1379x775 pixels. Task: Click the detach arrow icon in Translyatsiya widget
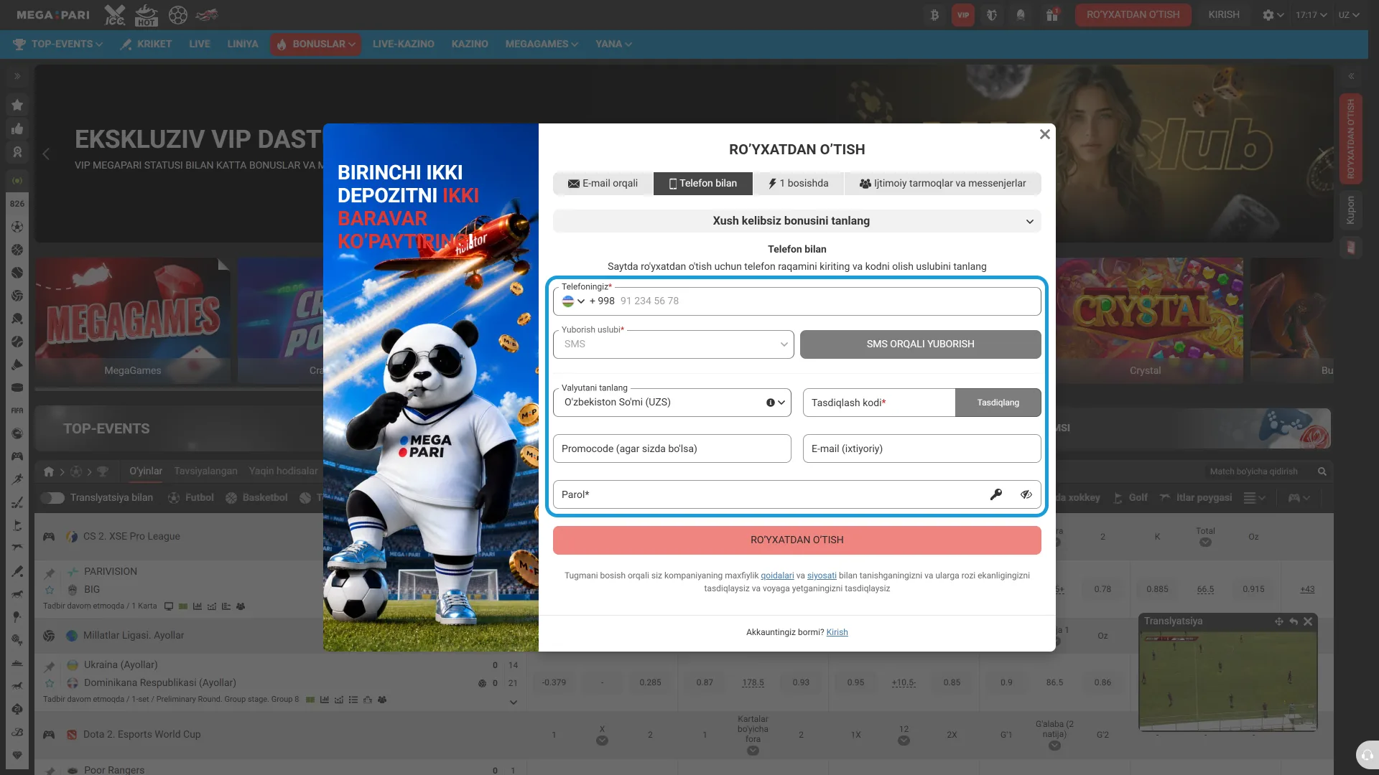click(1294, 621)
